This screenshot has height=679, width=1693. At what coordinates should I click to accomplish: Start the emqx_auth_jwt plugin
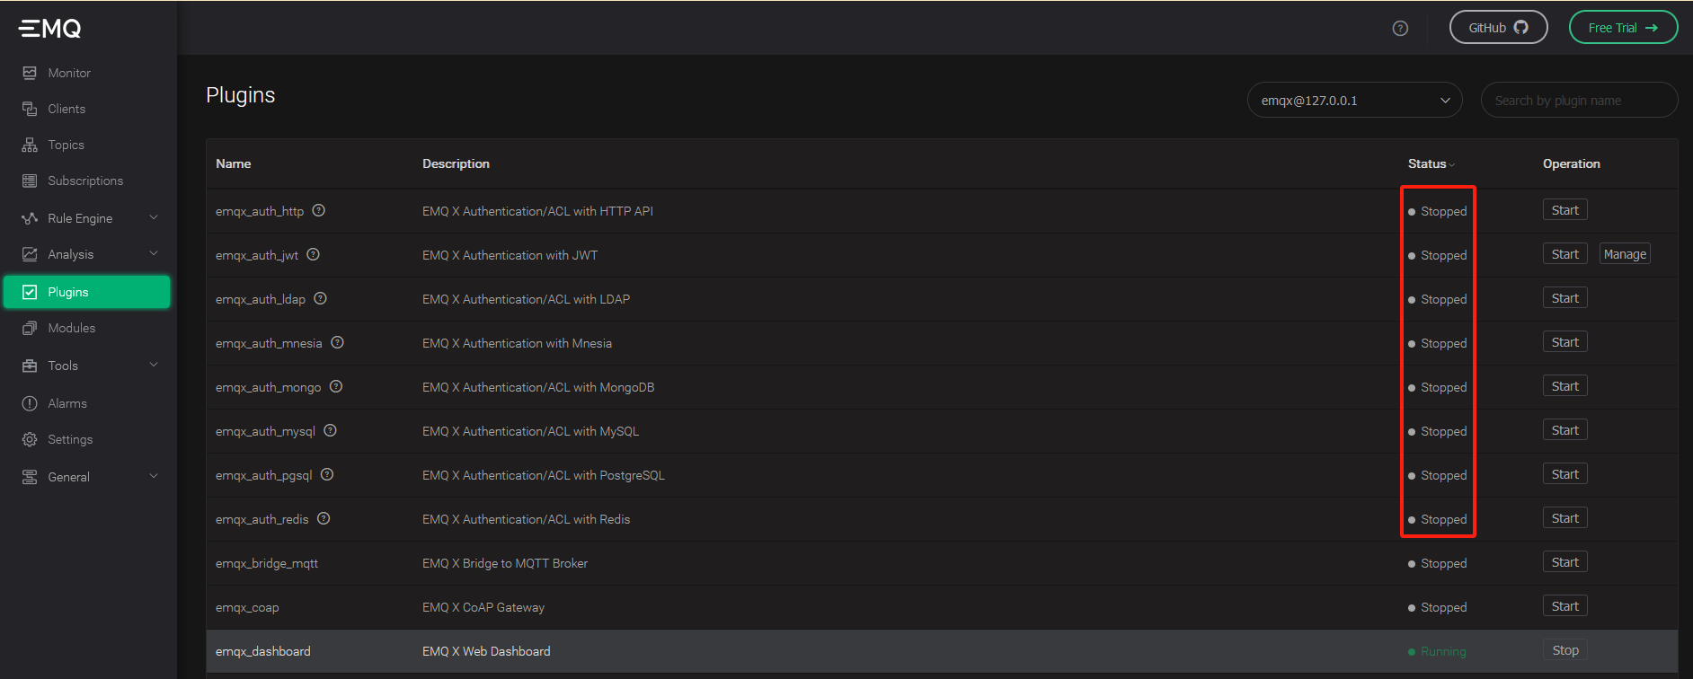coord(1564,254)
